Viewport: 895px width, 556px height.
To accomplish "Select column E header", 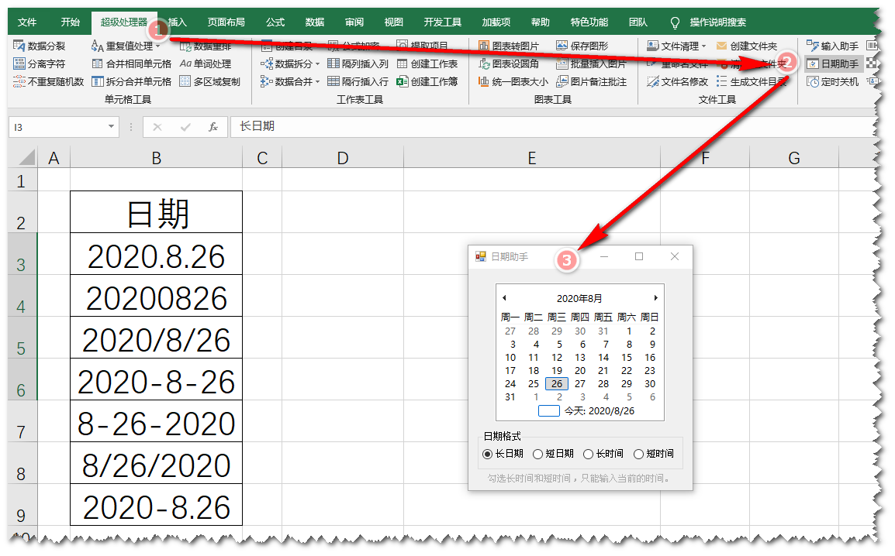I will click(x=532, y=158).
